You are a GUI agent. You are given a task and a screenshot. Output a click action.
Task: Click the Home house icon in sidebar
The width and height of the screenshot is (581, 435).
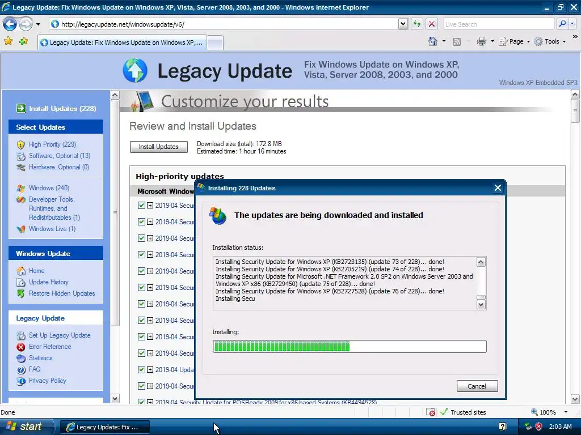pos(21,271)
